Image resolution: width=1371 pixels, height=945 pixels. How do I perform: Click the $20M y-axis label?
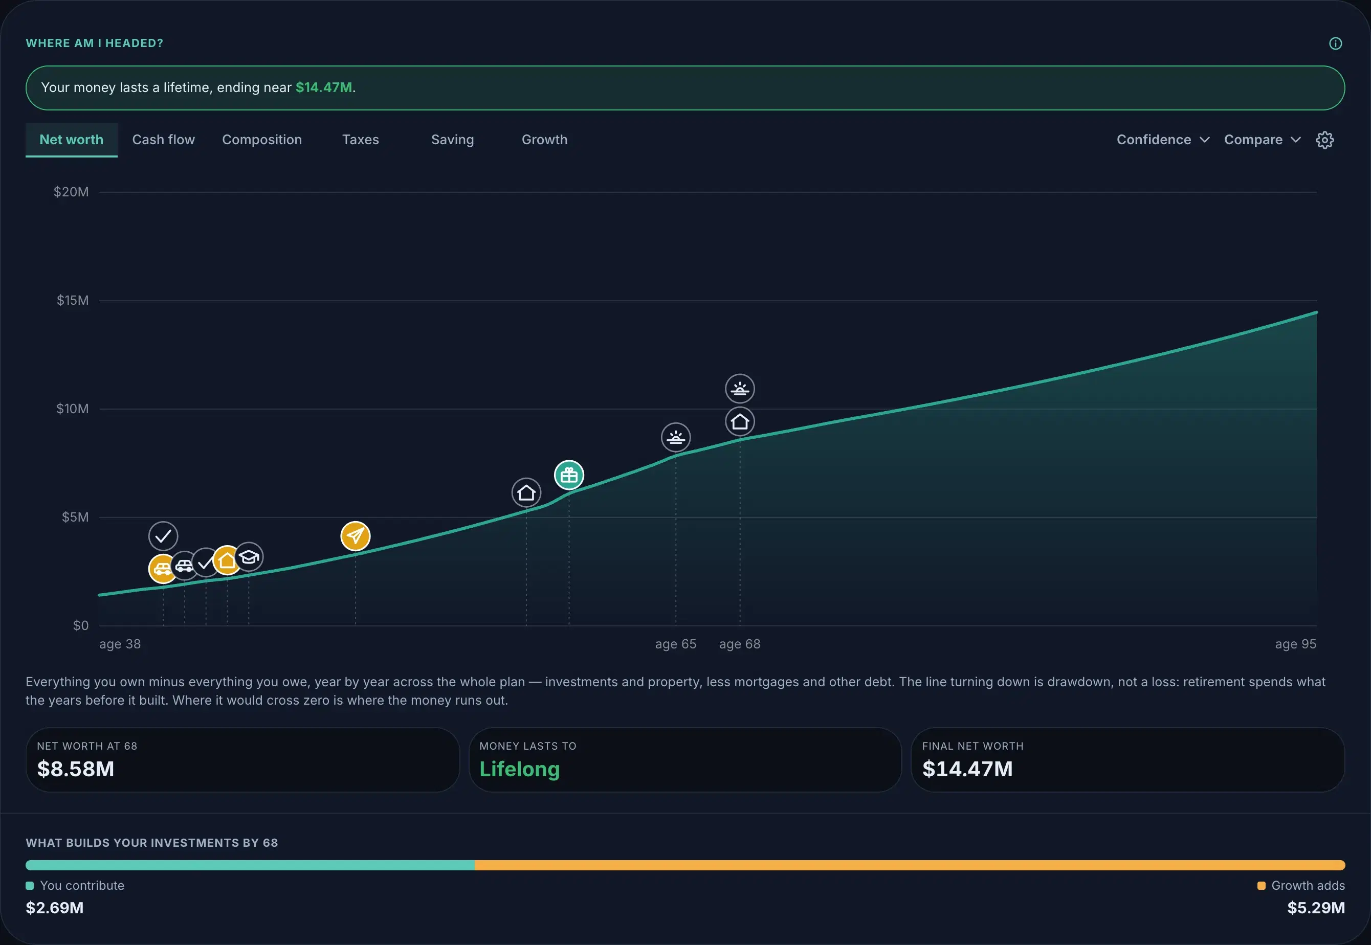click(71, 192)
